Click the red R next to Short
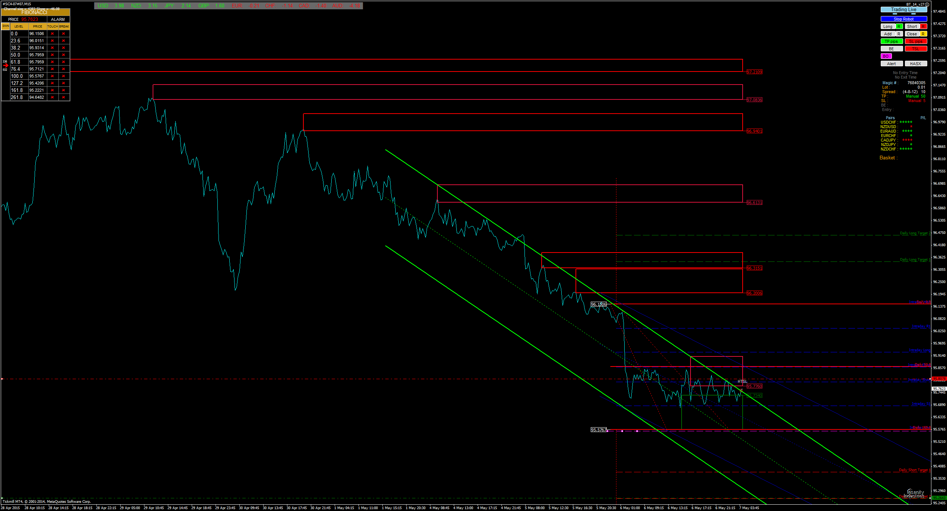 [x=924, y=26]
